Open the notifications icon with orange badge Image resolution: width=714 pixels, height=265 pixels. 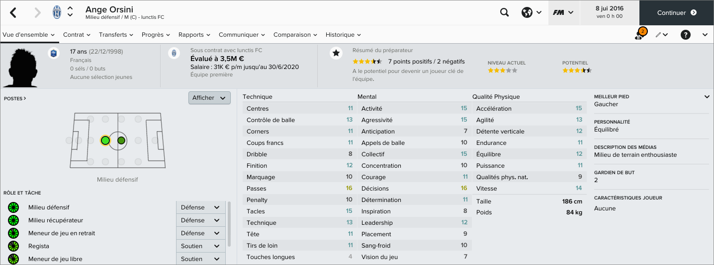[639, 35]
